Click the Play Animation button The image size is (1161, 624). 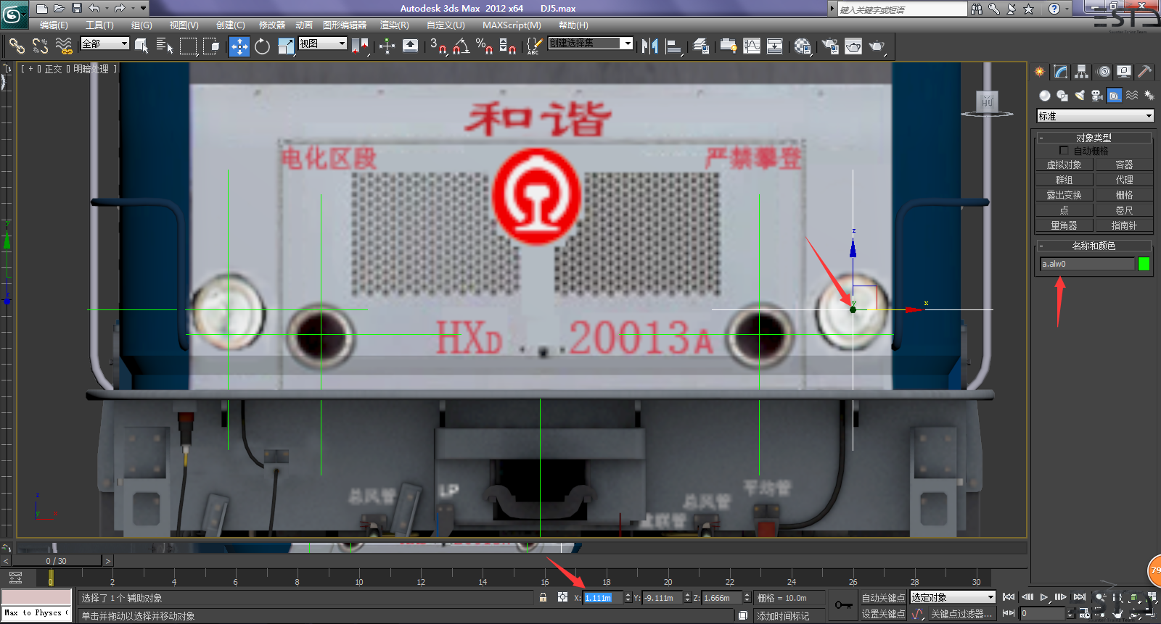tap(1043, 597)
